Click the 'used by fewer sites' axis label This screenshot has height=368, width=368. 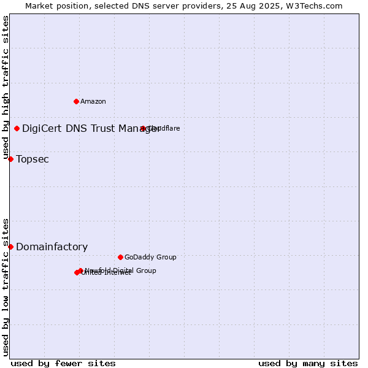[63, 364]
